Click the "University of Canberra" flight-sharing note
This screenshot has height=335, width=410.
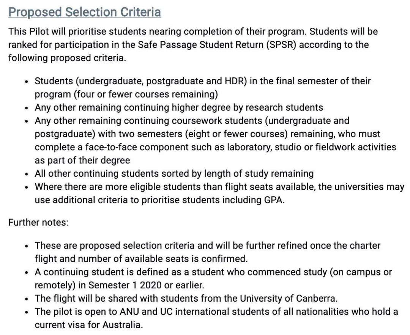186,299
